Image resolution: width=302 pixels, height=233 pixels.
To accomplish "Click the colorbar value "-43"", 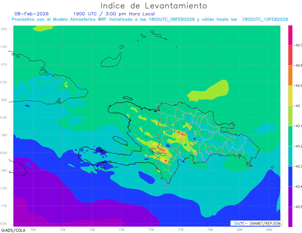I will [297, 106].
